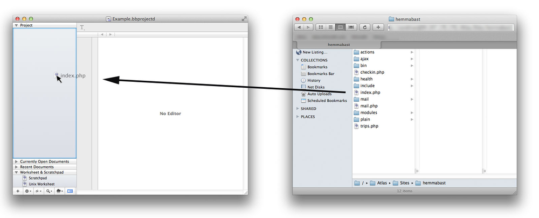Viewport: 539px width, 218px height.
Task: Select the hemmabast tab
Action: coord(338,45)
